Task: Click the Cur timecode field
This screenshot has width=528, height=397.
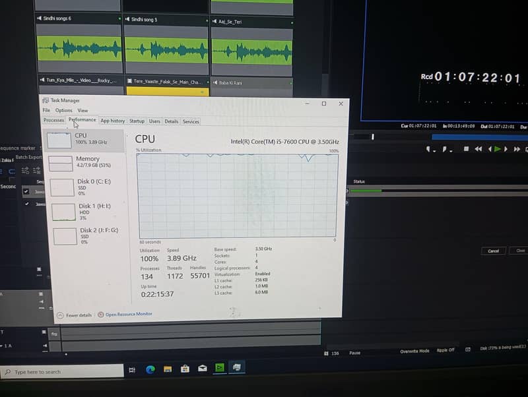Action: (x=418, y=126)
